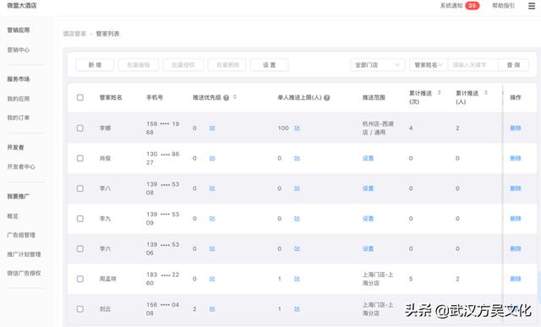541x327 pixels.
Task: Delete the 李八 row
Action: tap(516, 188)
